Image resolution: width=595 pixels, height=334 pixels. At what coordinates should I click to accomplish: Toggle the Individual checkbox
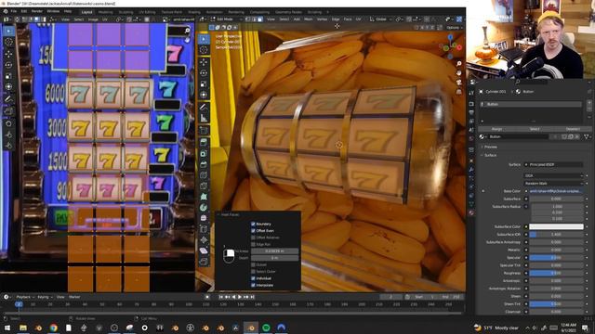pyautogui.click(x=253, y=278)
